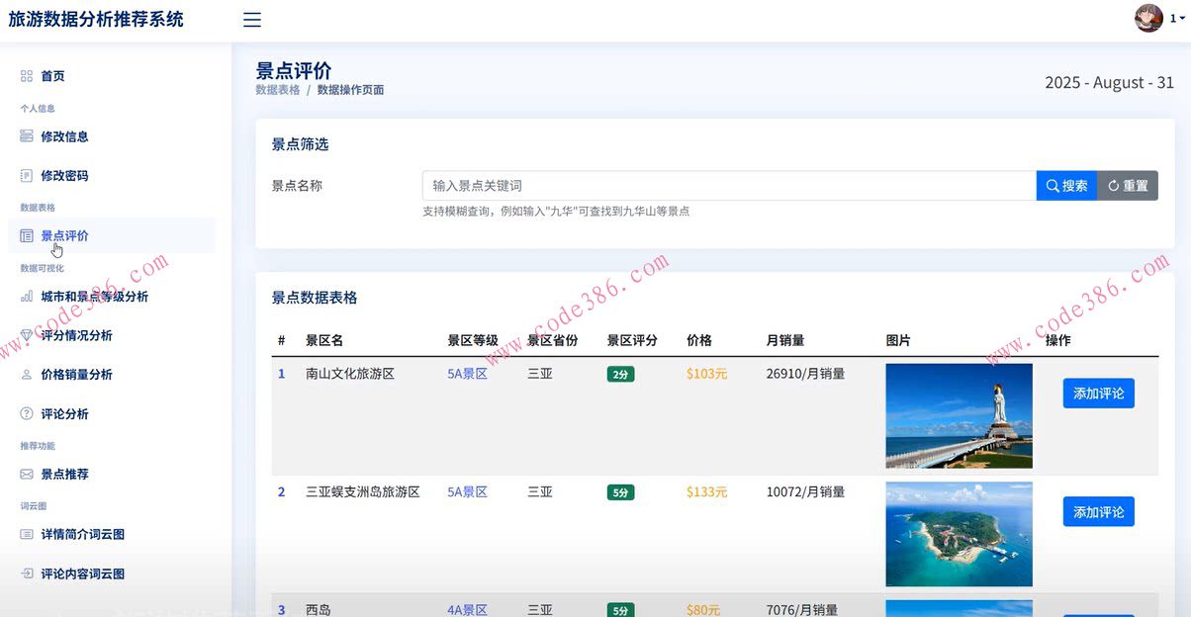Click 添加评论 for 南山文化旅游区

[x=1098, y=393]
